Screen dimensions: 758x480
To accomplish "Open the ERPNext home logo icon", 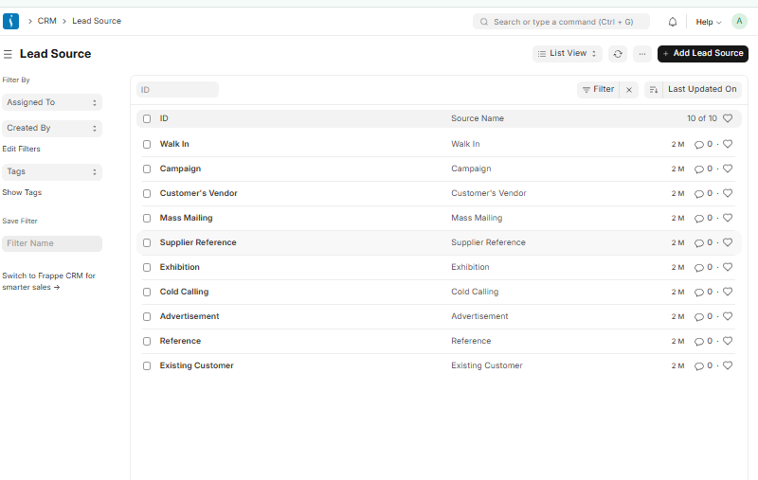I will [10, 21].
